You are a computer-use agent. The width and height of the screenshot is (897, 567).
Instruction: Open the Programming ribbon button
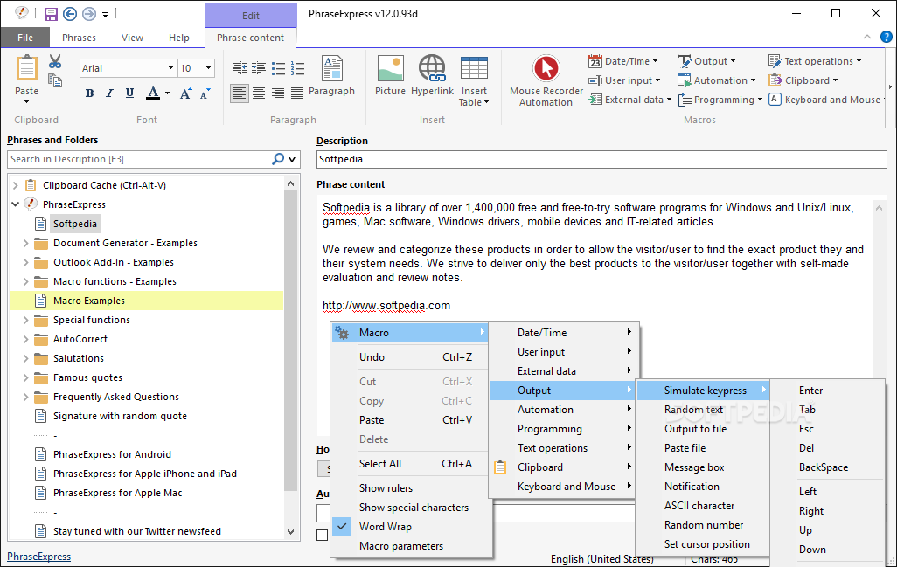coord(720,100)
